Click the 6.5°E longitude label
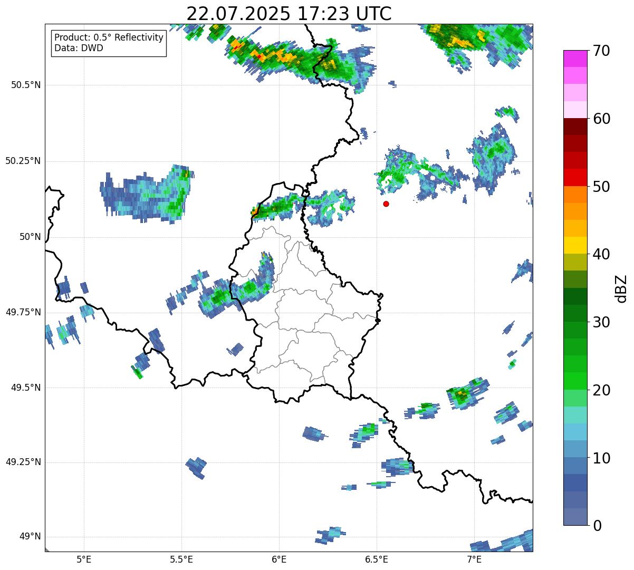 [x=377, y=559]
